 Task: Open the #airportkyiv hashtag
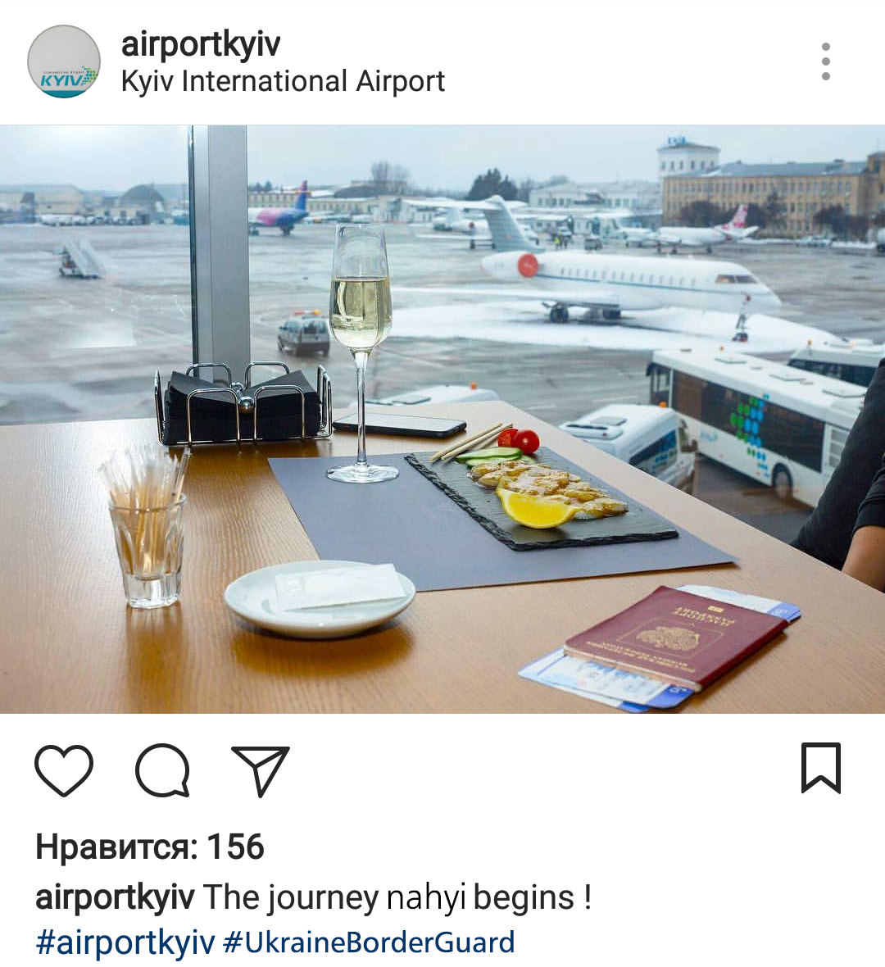125,942
